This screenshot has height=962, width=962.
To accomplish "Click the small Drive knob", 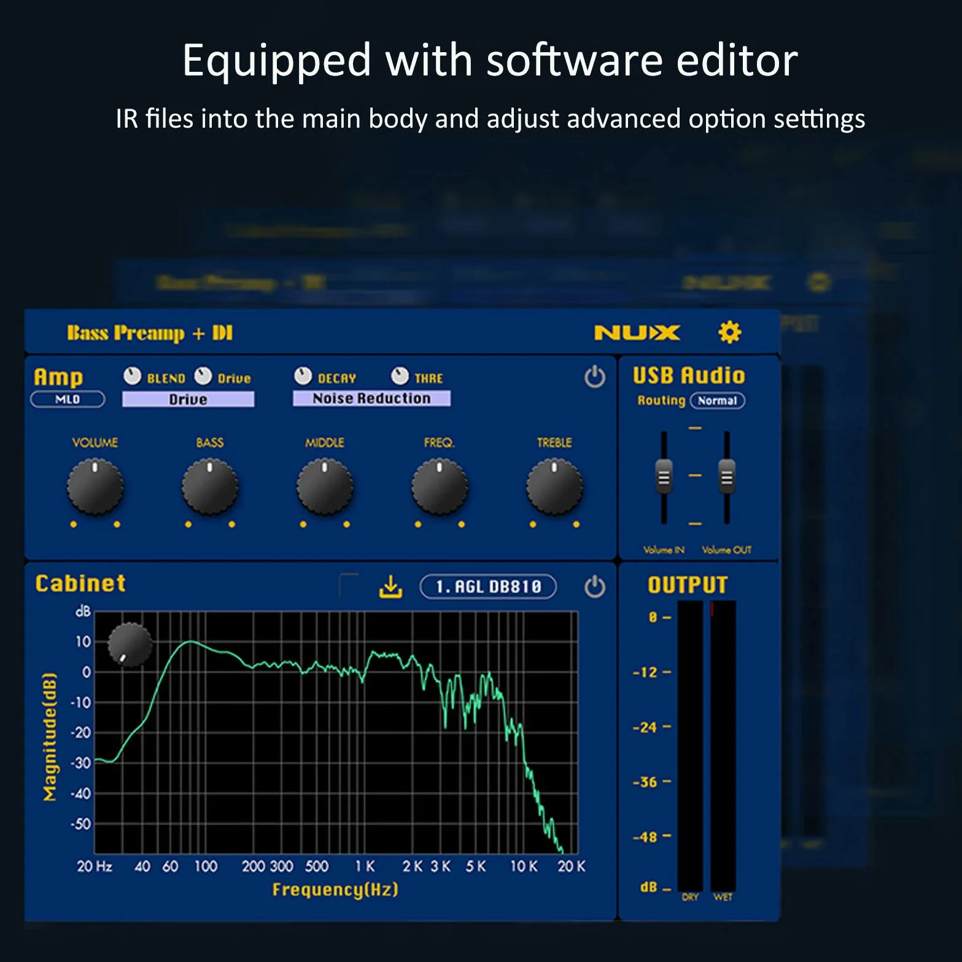I will coord(203,376).
